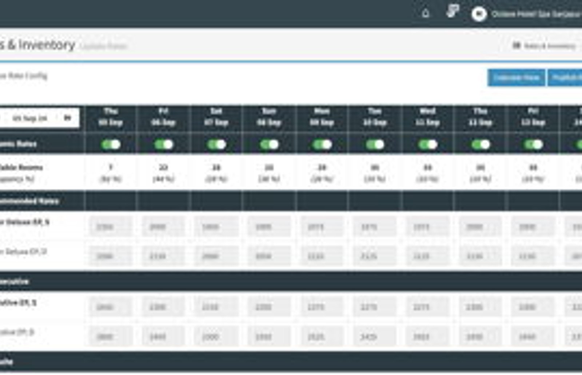This screenshot has width=582, height=375.
Task: Edit Executive EP, D rate for Fri 06 Sep
Action: (x=164, y=336)
